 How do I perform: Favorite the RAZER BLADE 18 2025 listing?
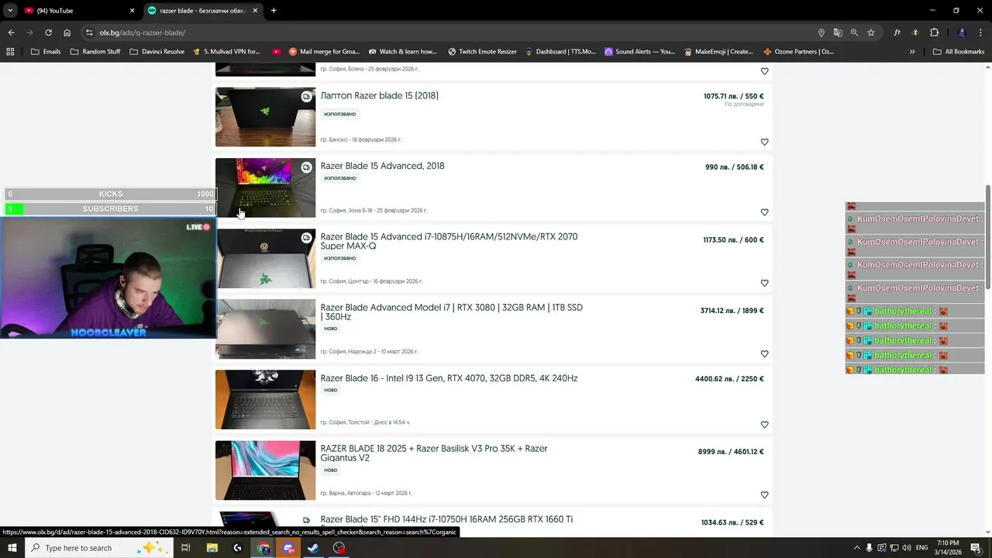point(764,495)
